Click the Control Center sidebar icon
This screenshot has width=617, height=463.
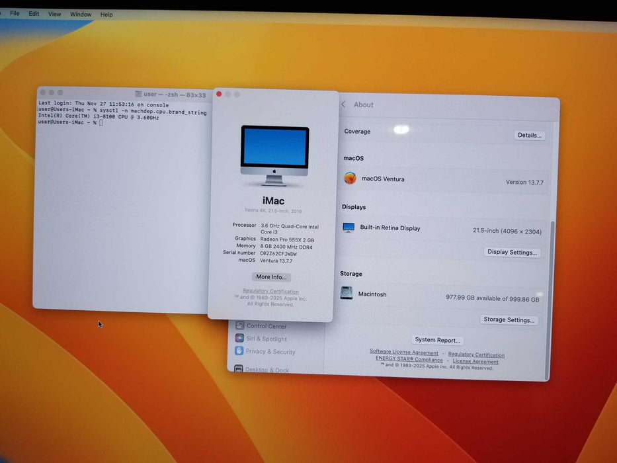click(x=239, y=325)
